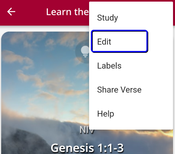Open Study from the overflow menu

[131, 18]
